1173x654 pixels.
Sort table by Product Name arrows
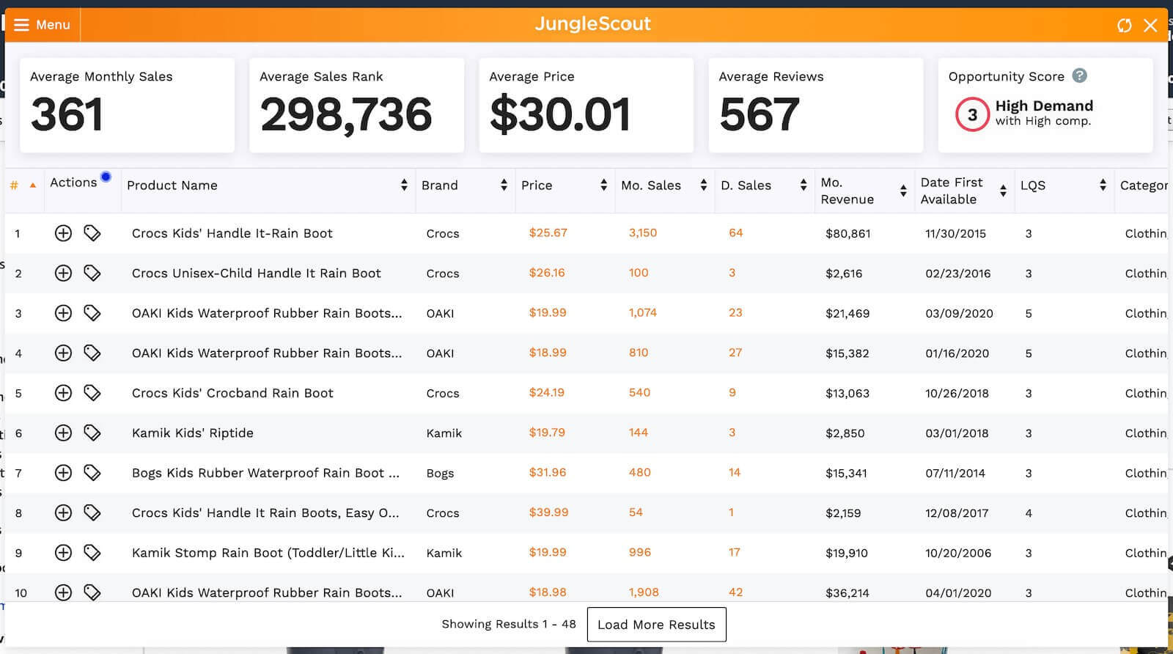(404, 185)
